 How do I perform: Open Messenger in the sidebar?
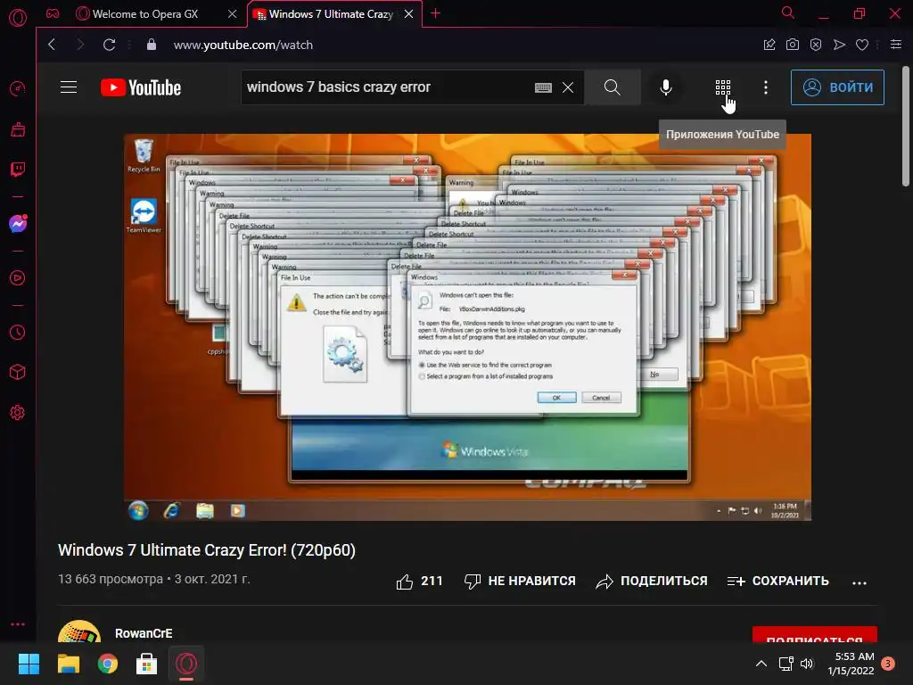click(18, 224)
